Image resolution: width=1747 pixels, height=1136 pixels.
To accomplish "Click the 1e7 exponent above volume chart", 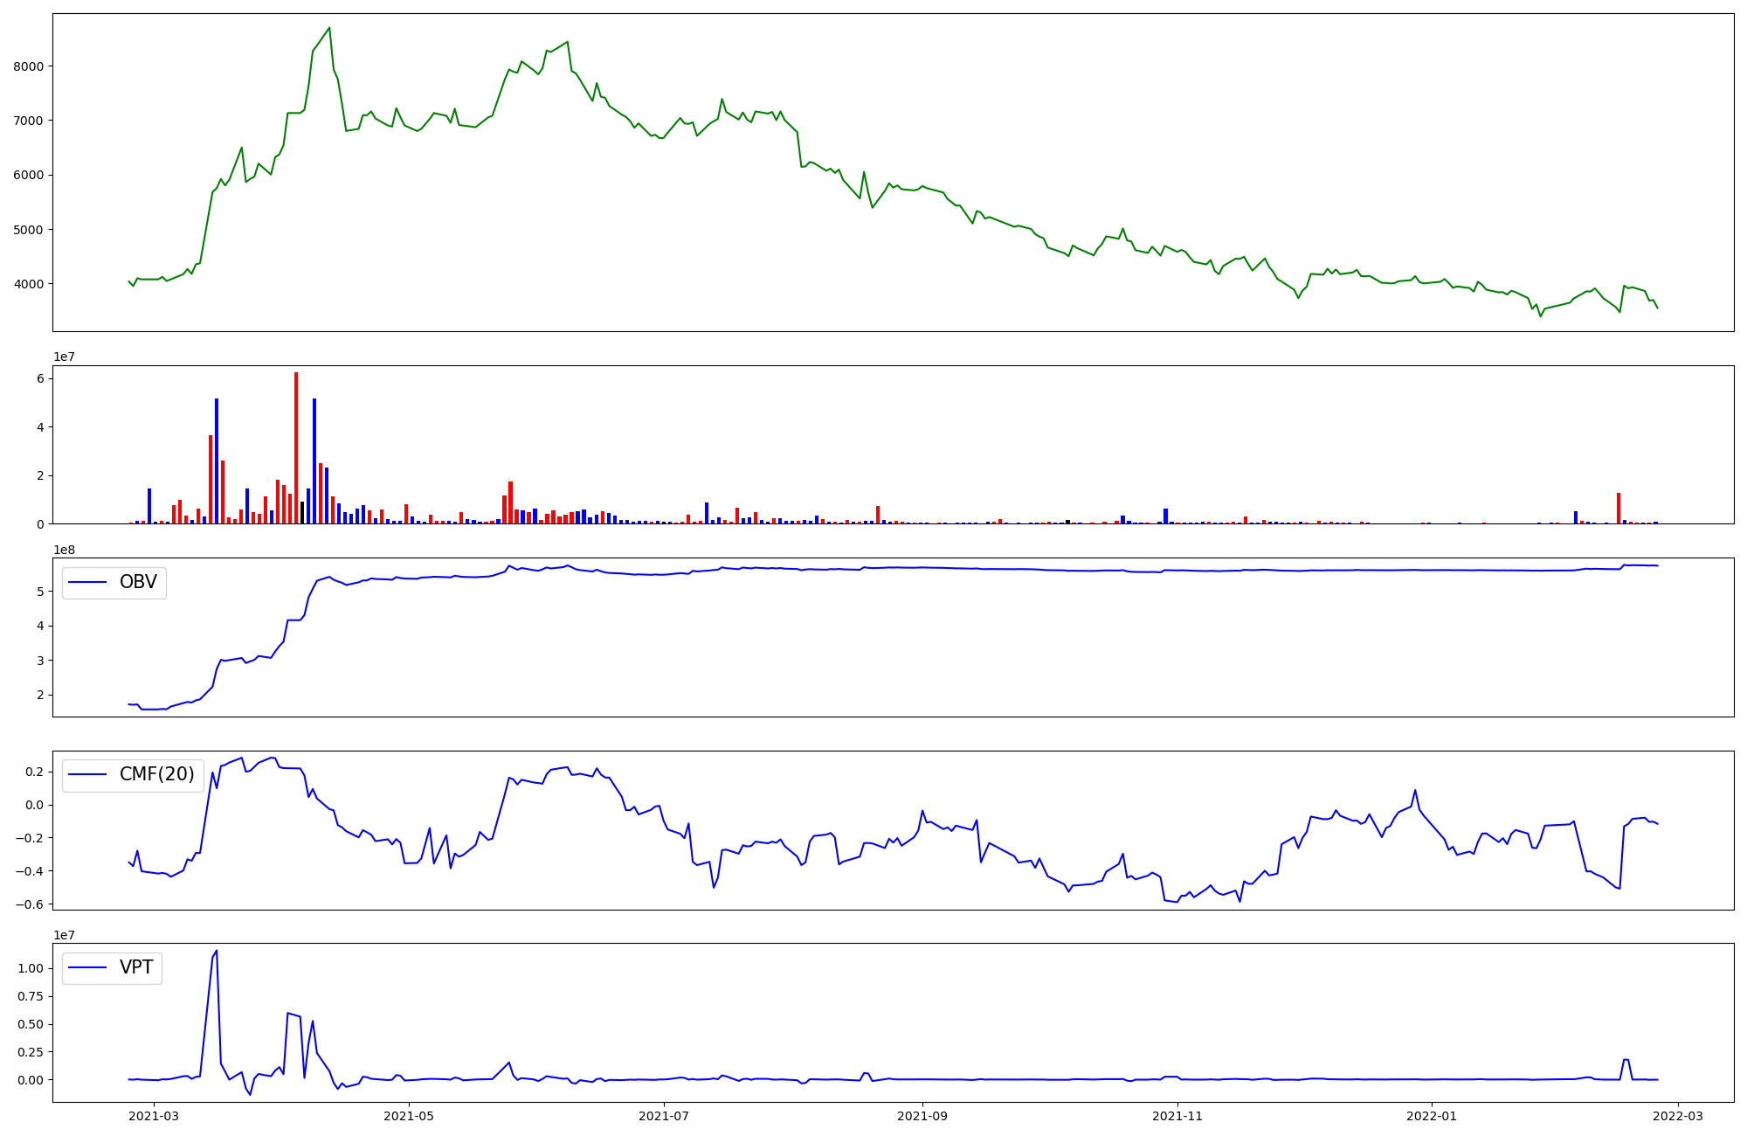I will [x=66, y=357].
